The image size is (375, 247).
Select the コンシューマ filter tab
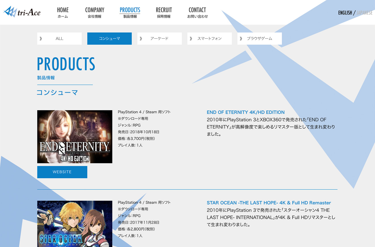[x=109, y=39]
